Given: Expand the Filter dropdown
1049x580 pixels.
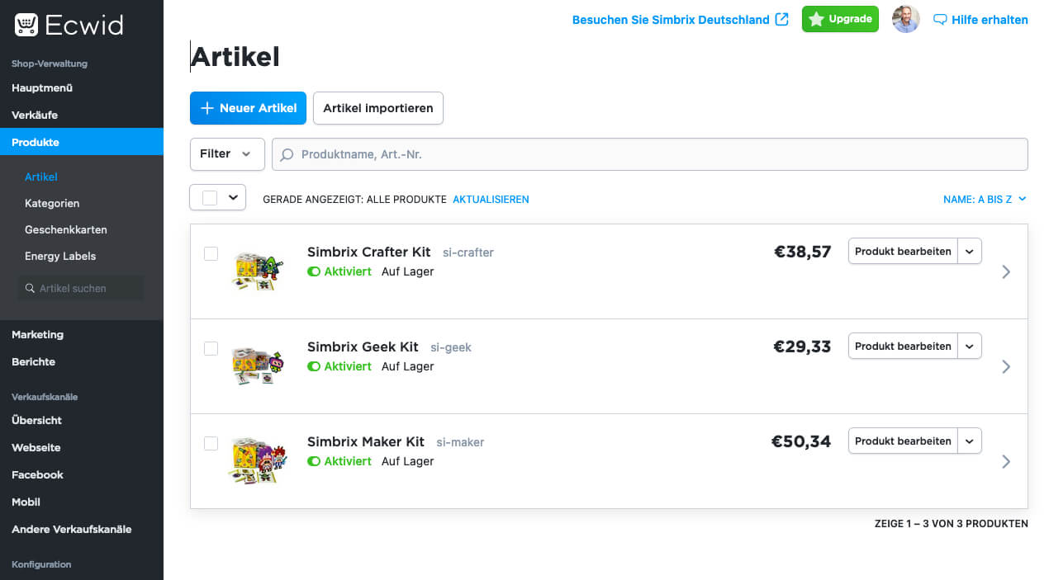Looking at the screenshot, I should (227, 154).
